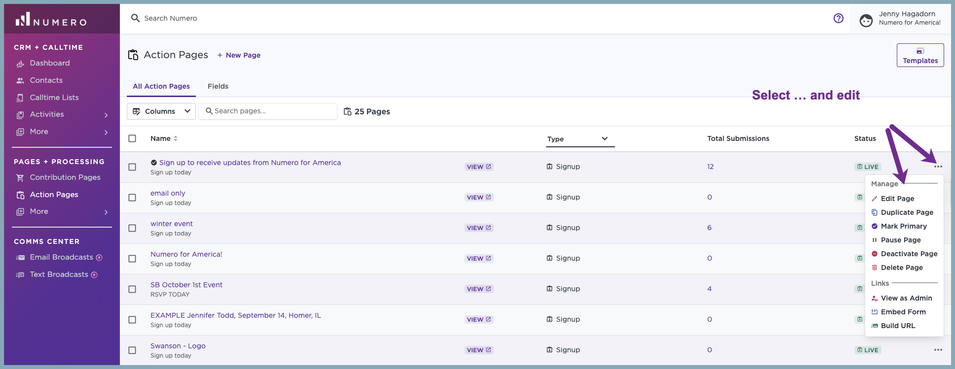Open the Columns dropdown

[x=161, y=111]
